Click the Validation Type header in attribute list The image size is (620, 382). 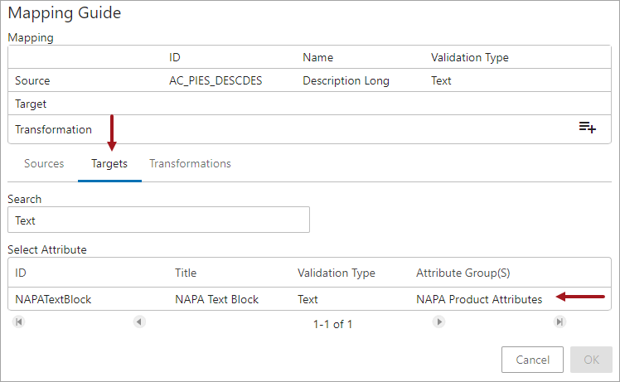(336, 273)
